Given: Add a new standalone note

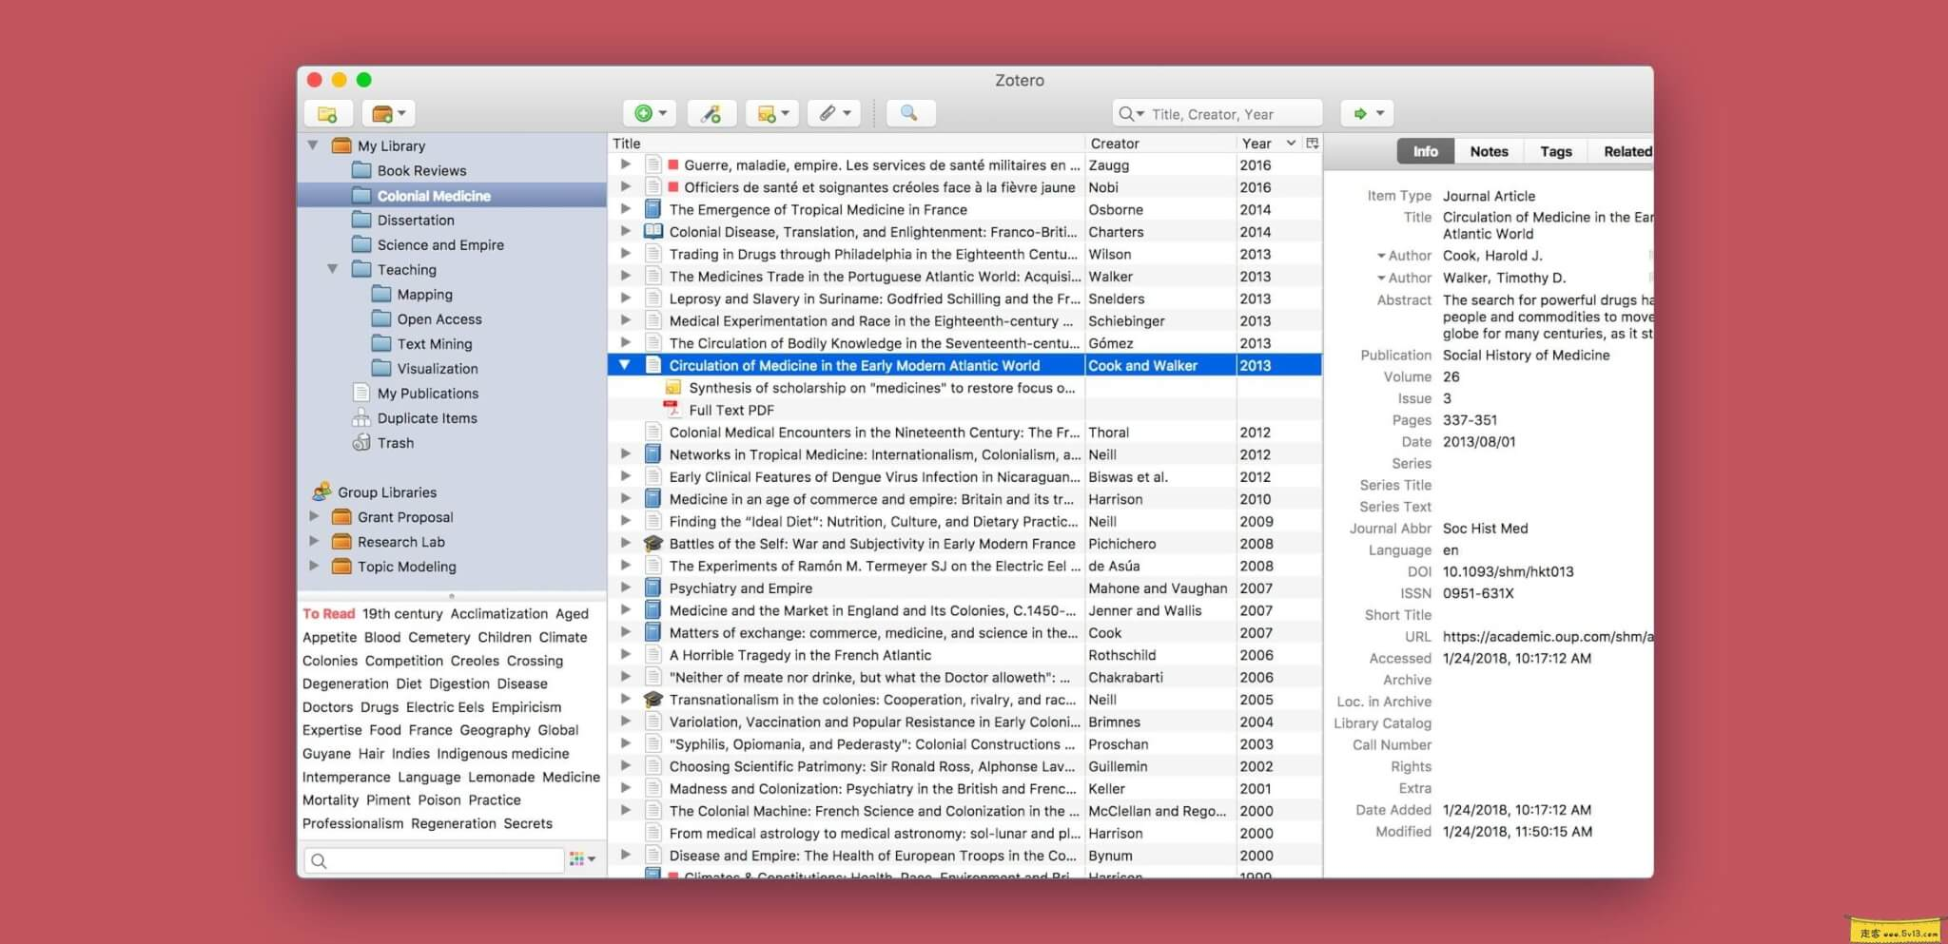Looking at the screenshot, I should tap(767, 112).
